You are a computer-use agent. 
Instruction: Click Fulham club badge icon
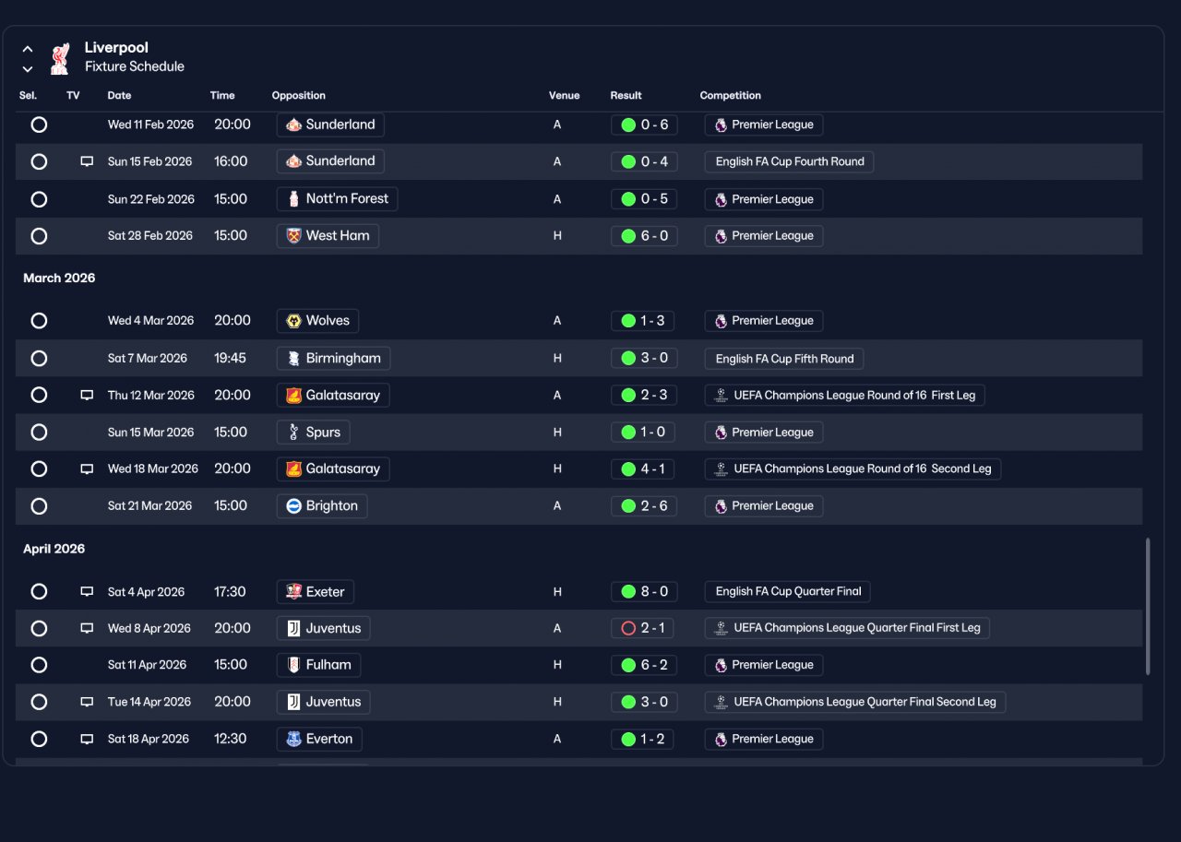pos(293,665)
